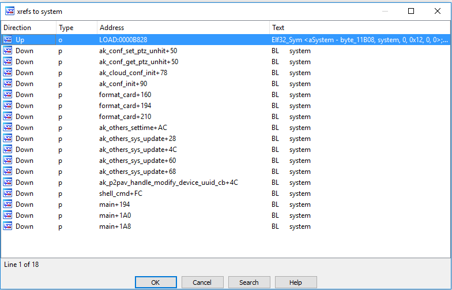This screenshot has height=290, width=452.
Task: Select the ak_p2pav_handle_modify_device_uuid_cb+4C address
Action: click(x=168, y=183)
